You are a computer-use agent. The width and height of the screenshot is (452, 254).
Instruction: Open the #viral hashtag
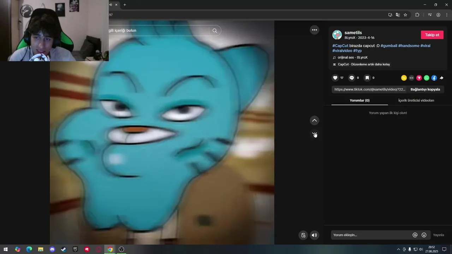pos(425,46)
